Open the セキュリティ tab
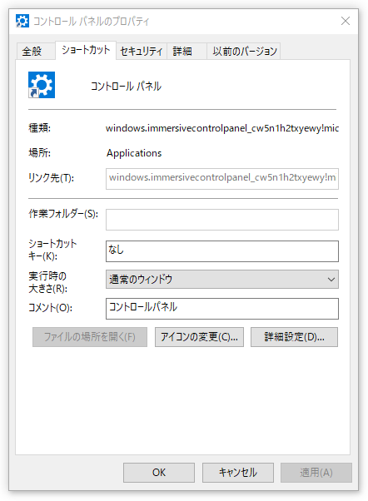368x501 pixels. point(142,51)
